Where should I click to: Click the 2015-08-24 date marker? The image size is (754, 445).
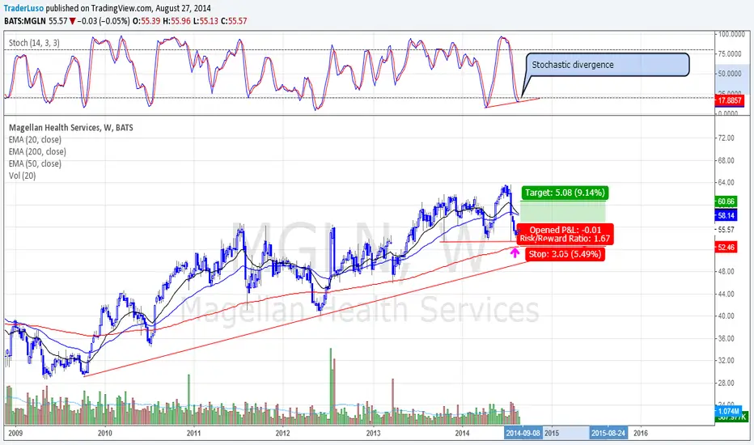point(608,433)
